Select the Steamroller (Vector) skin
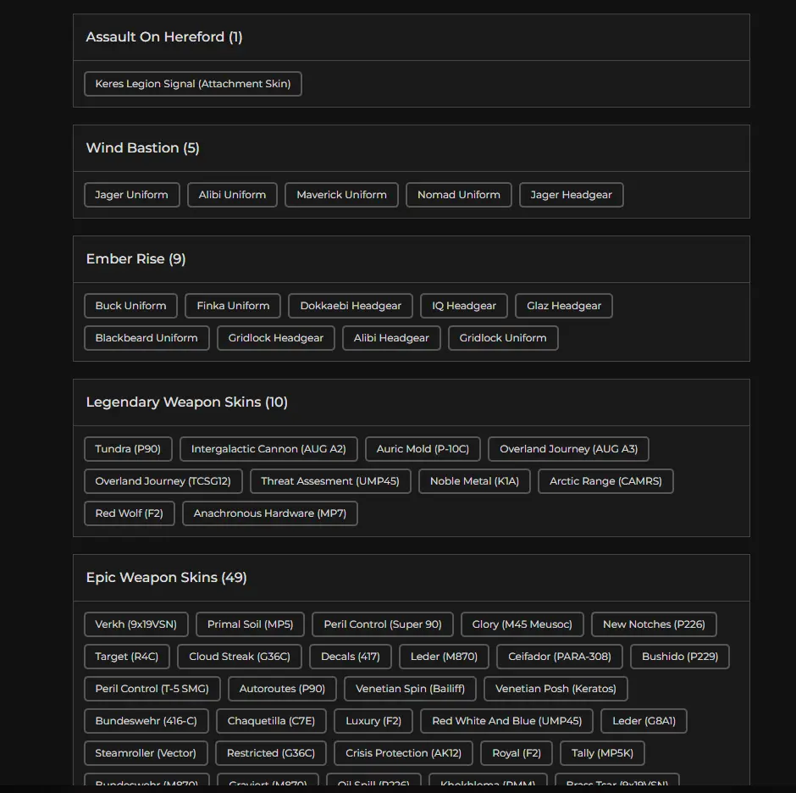796x793 pixels. [x=146, y=753]
